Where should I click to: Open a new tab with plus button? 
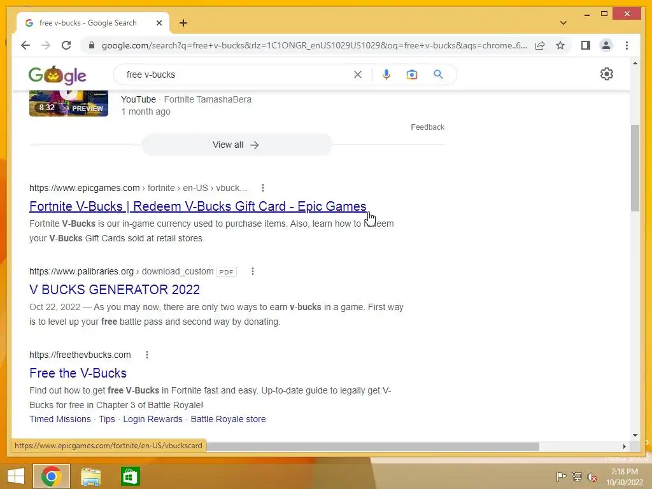click(183, 24)
